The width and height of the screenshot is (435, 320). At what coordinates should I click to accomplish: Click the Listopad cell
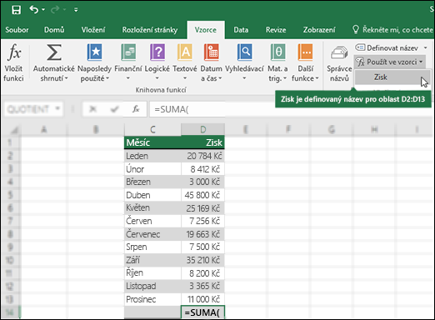tap(152, 286)
